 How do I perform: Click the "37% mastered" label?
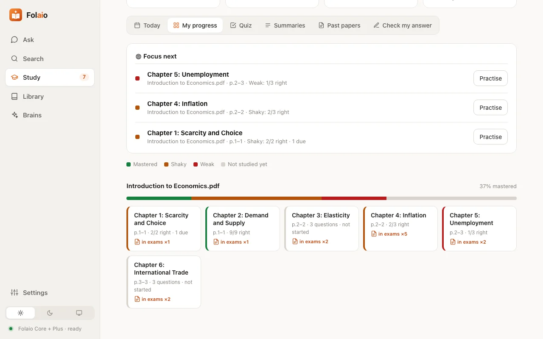coord(498,186)
